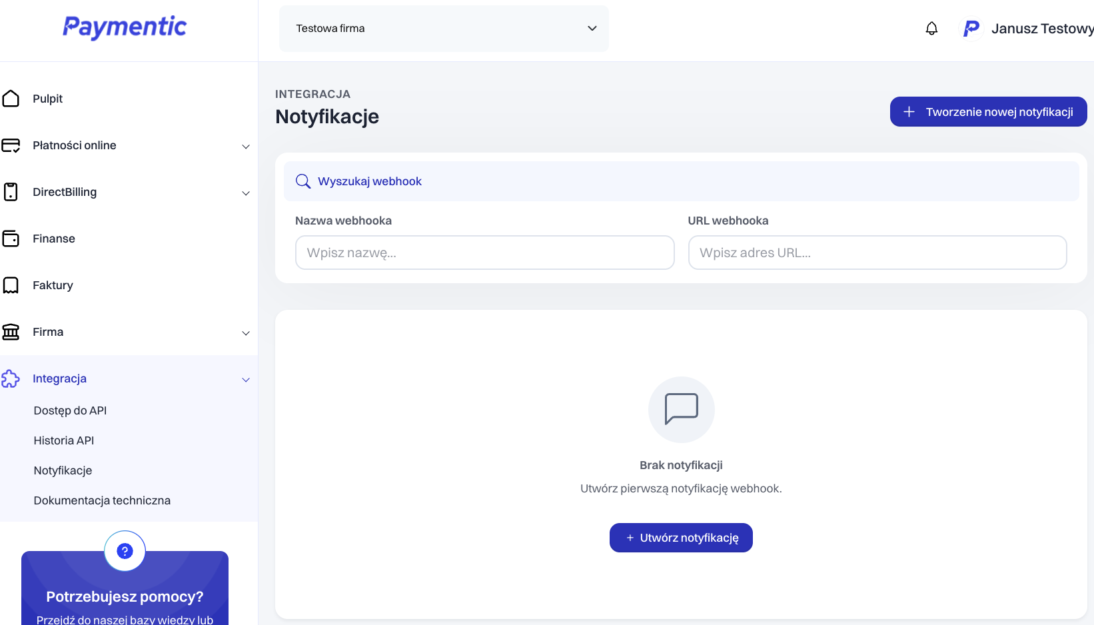
Task: Click the help question mark icon
Action: pyautogui.click(x=125, y=551)
